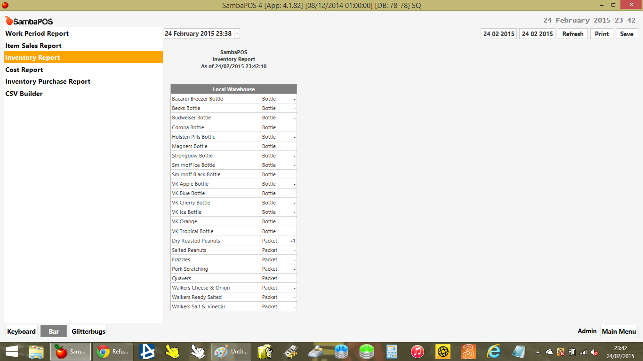Open the yellow globe taskbar icon

pos(443,352)
